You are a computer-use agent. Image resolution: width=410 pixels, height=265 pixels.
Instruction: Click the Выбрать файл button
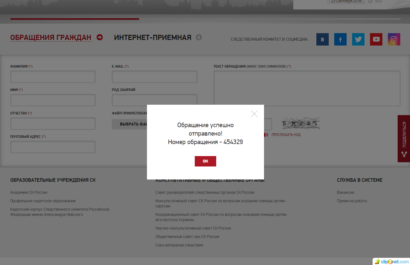point(130,124)
